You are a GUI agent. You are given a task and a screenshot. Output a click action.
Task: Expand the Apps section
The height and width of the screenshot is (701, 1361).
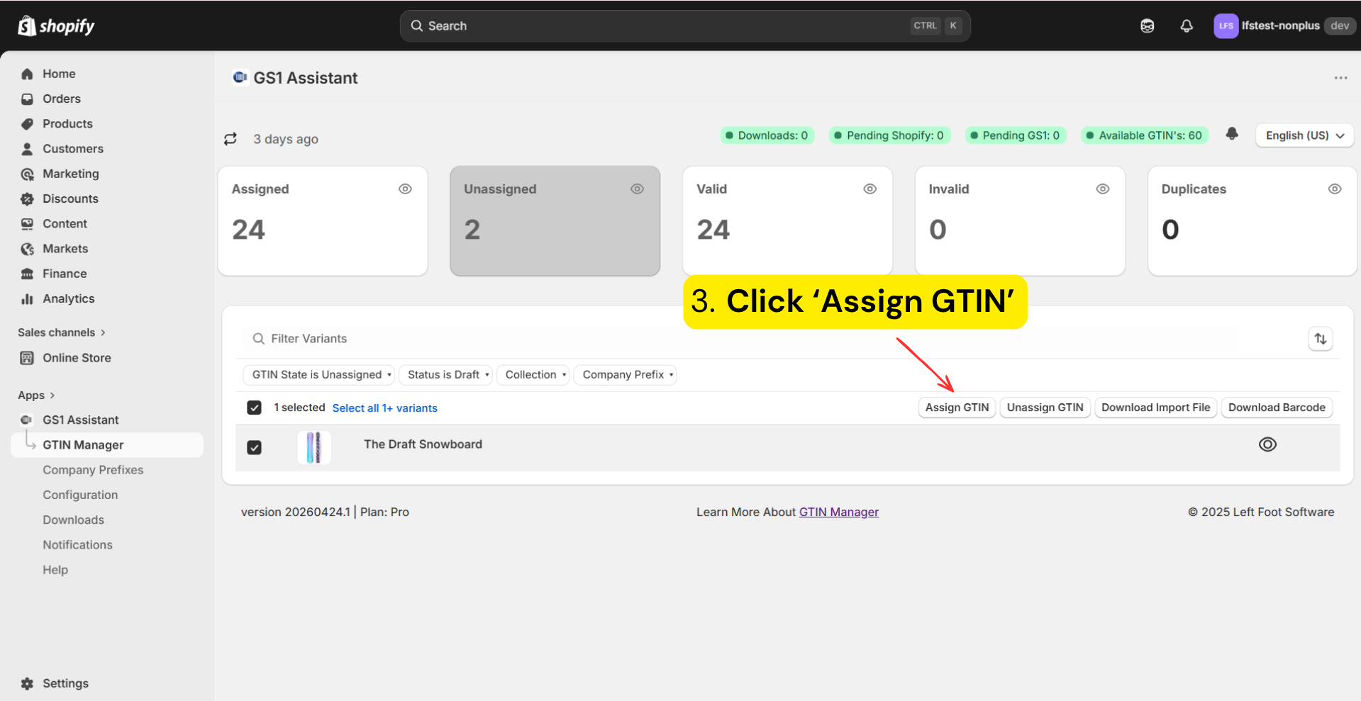pyautogui.click(x=36, y=396)
